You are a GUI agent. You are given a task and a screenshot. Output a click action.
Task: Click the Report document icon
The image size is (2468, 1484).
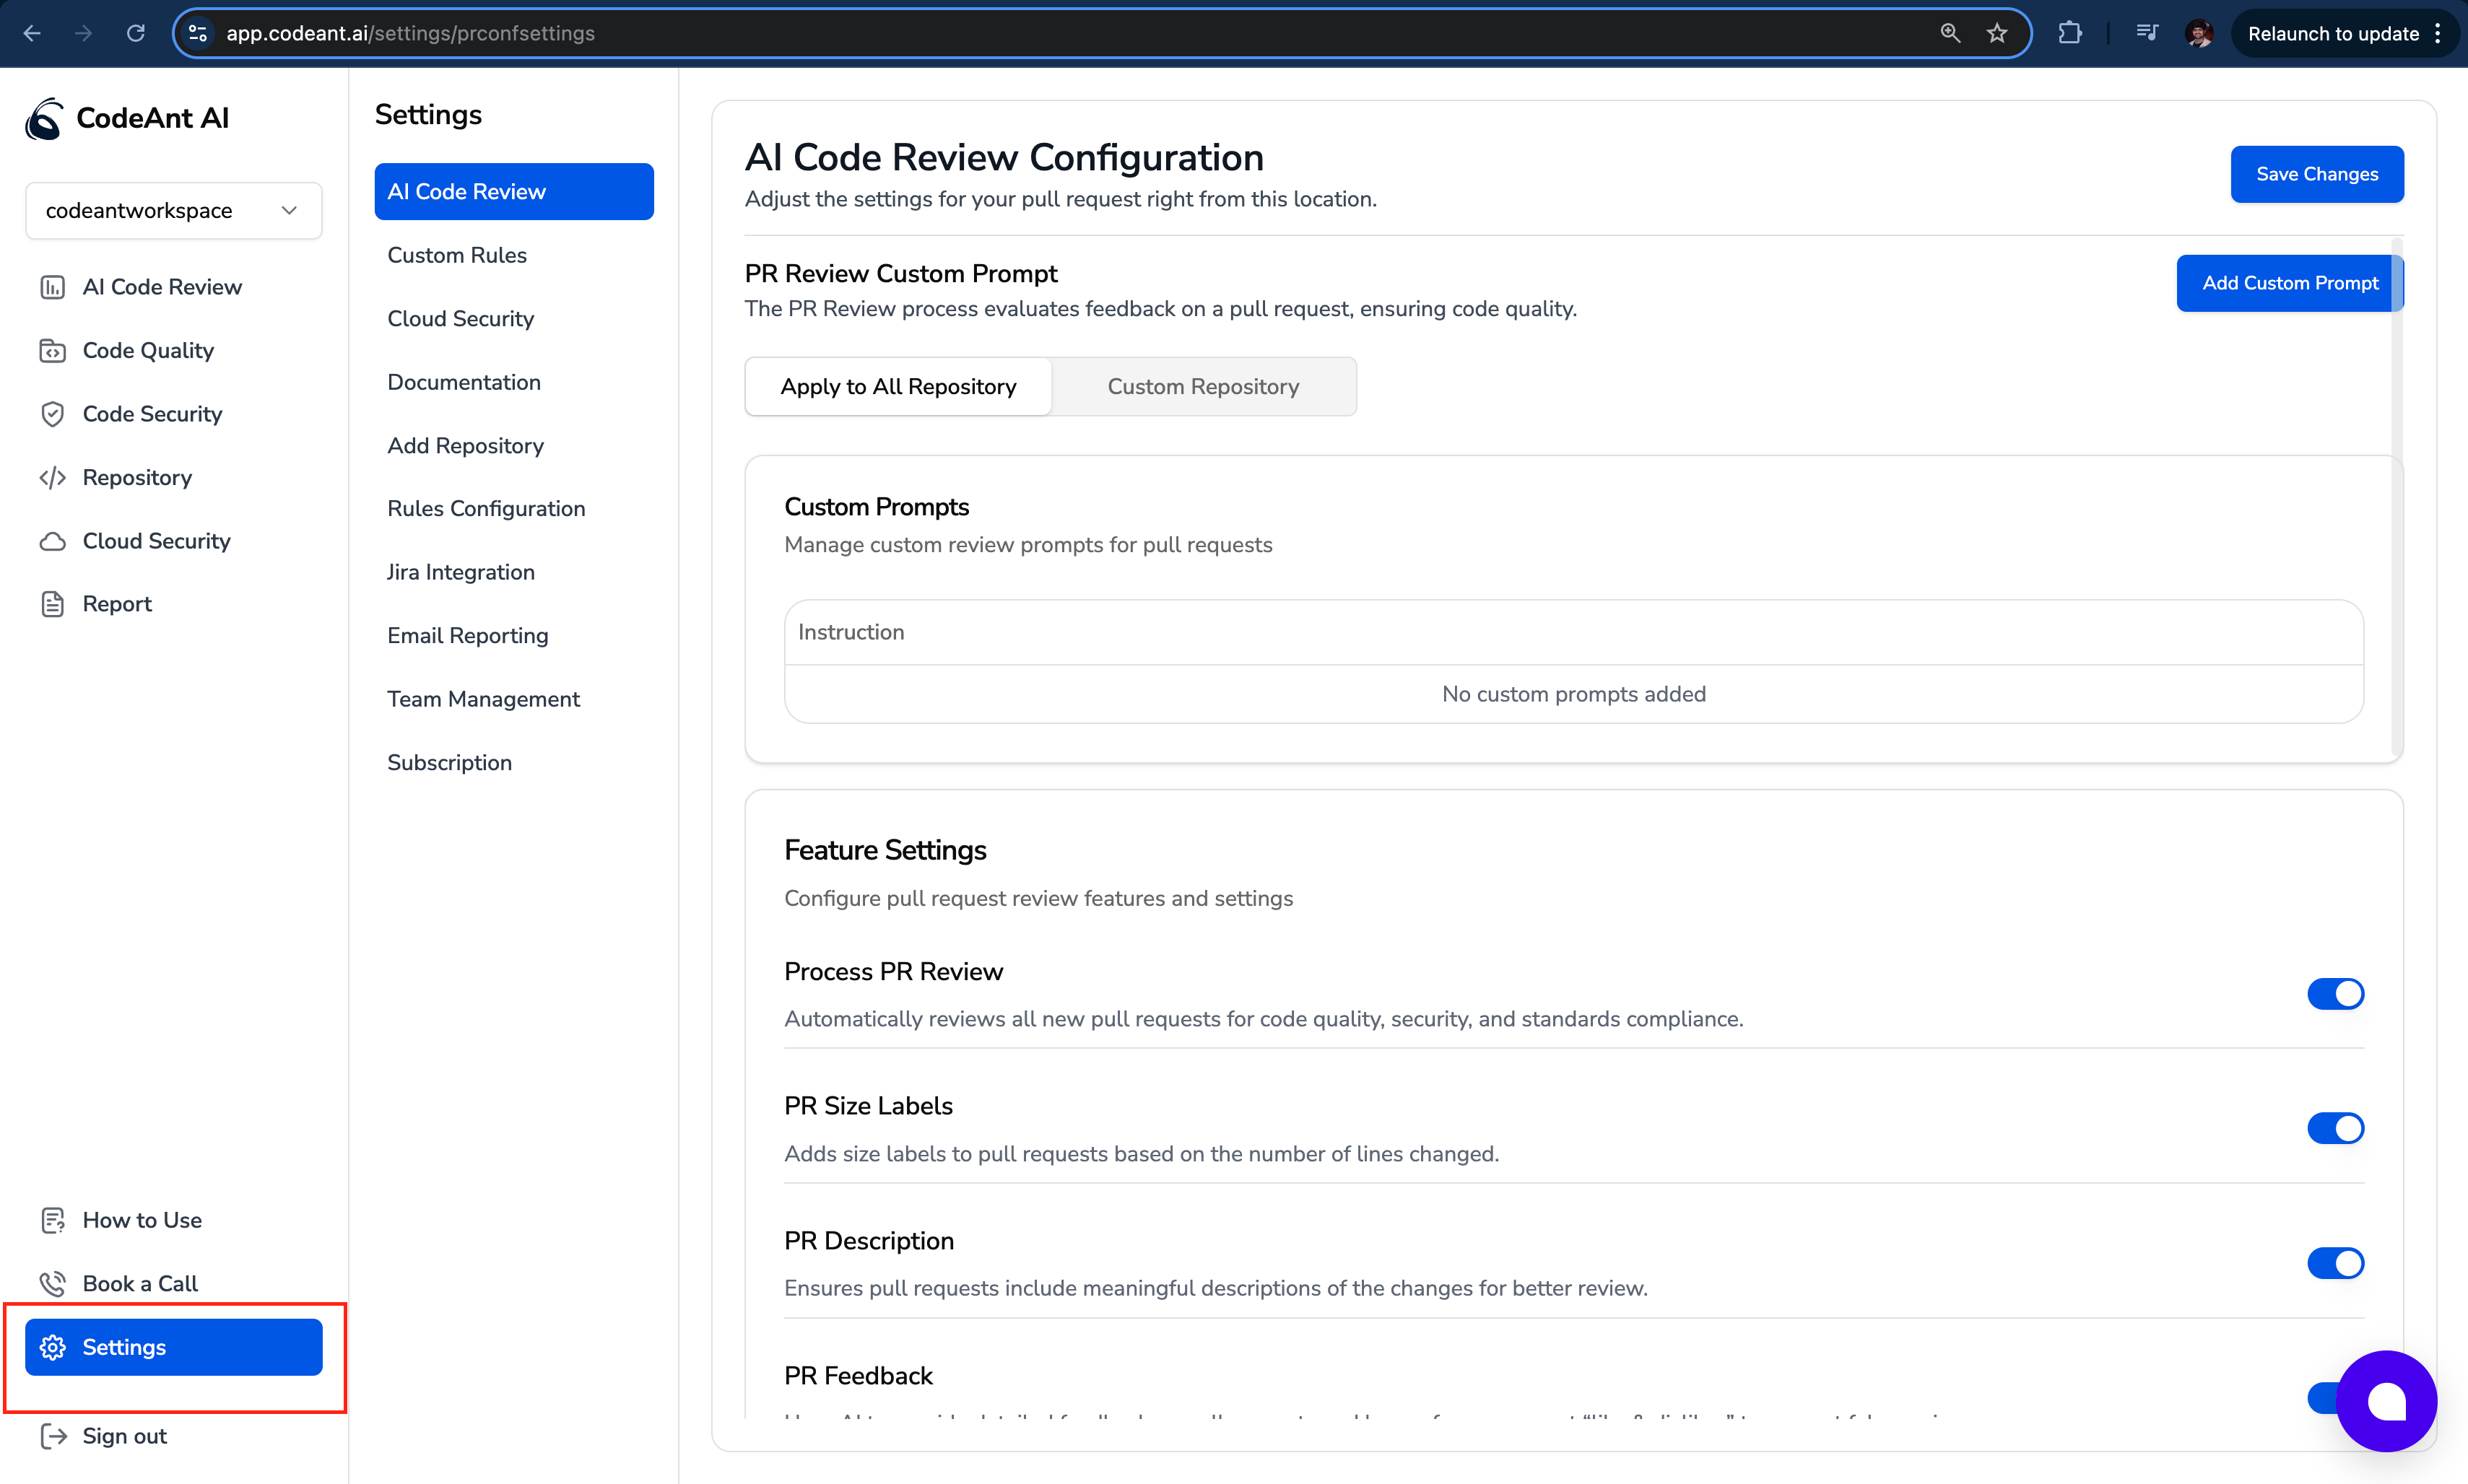52,604
